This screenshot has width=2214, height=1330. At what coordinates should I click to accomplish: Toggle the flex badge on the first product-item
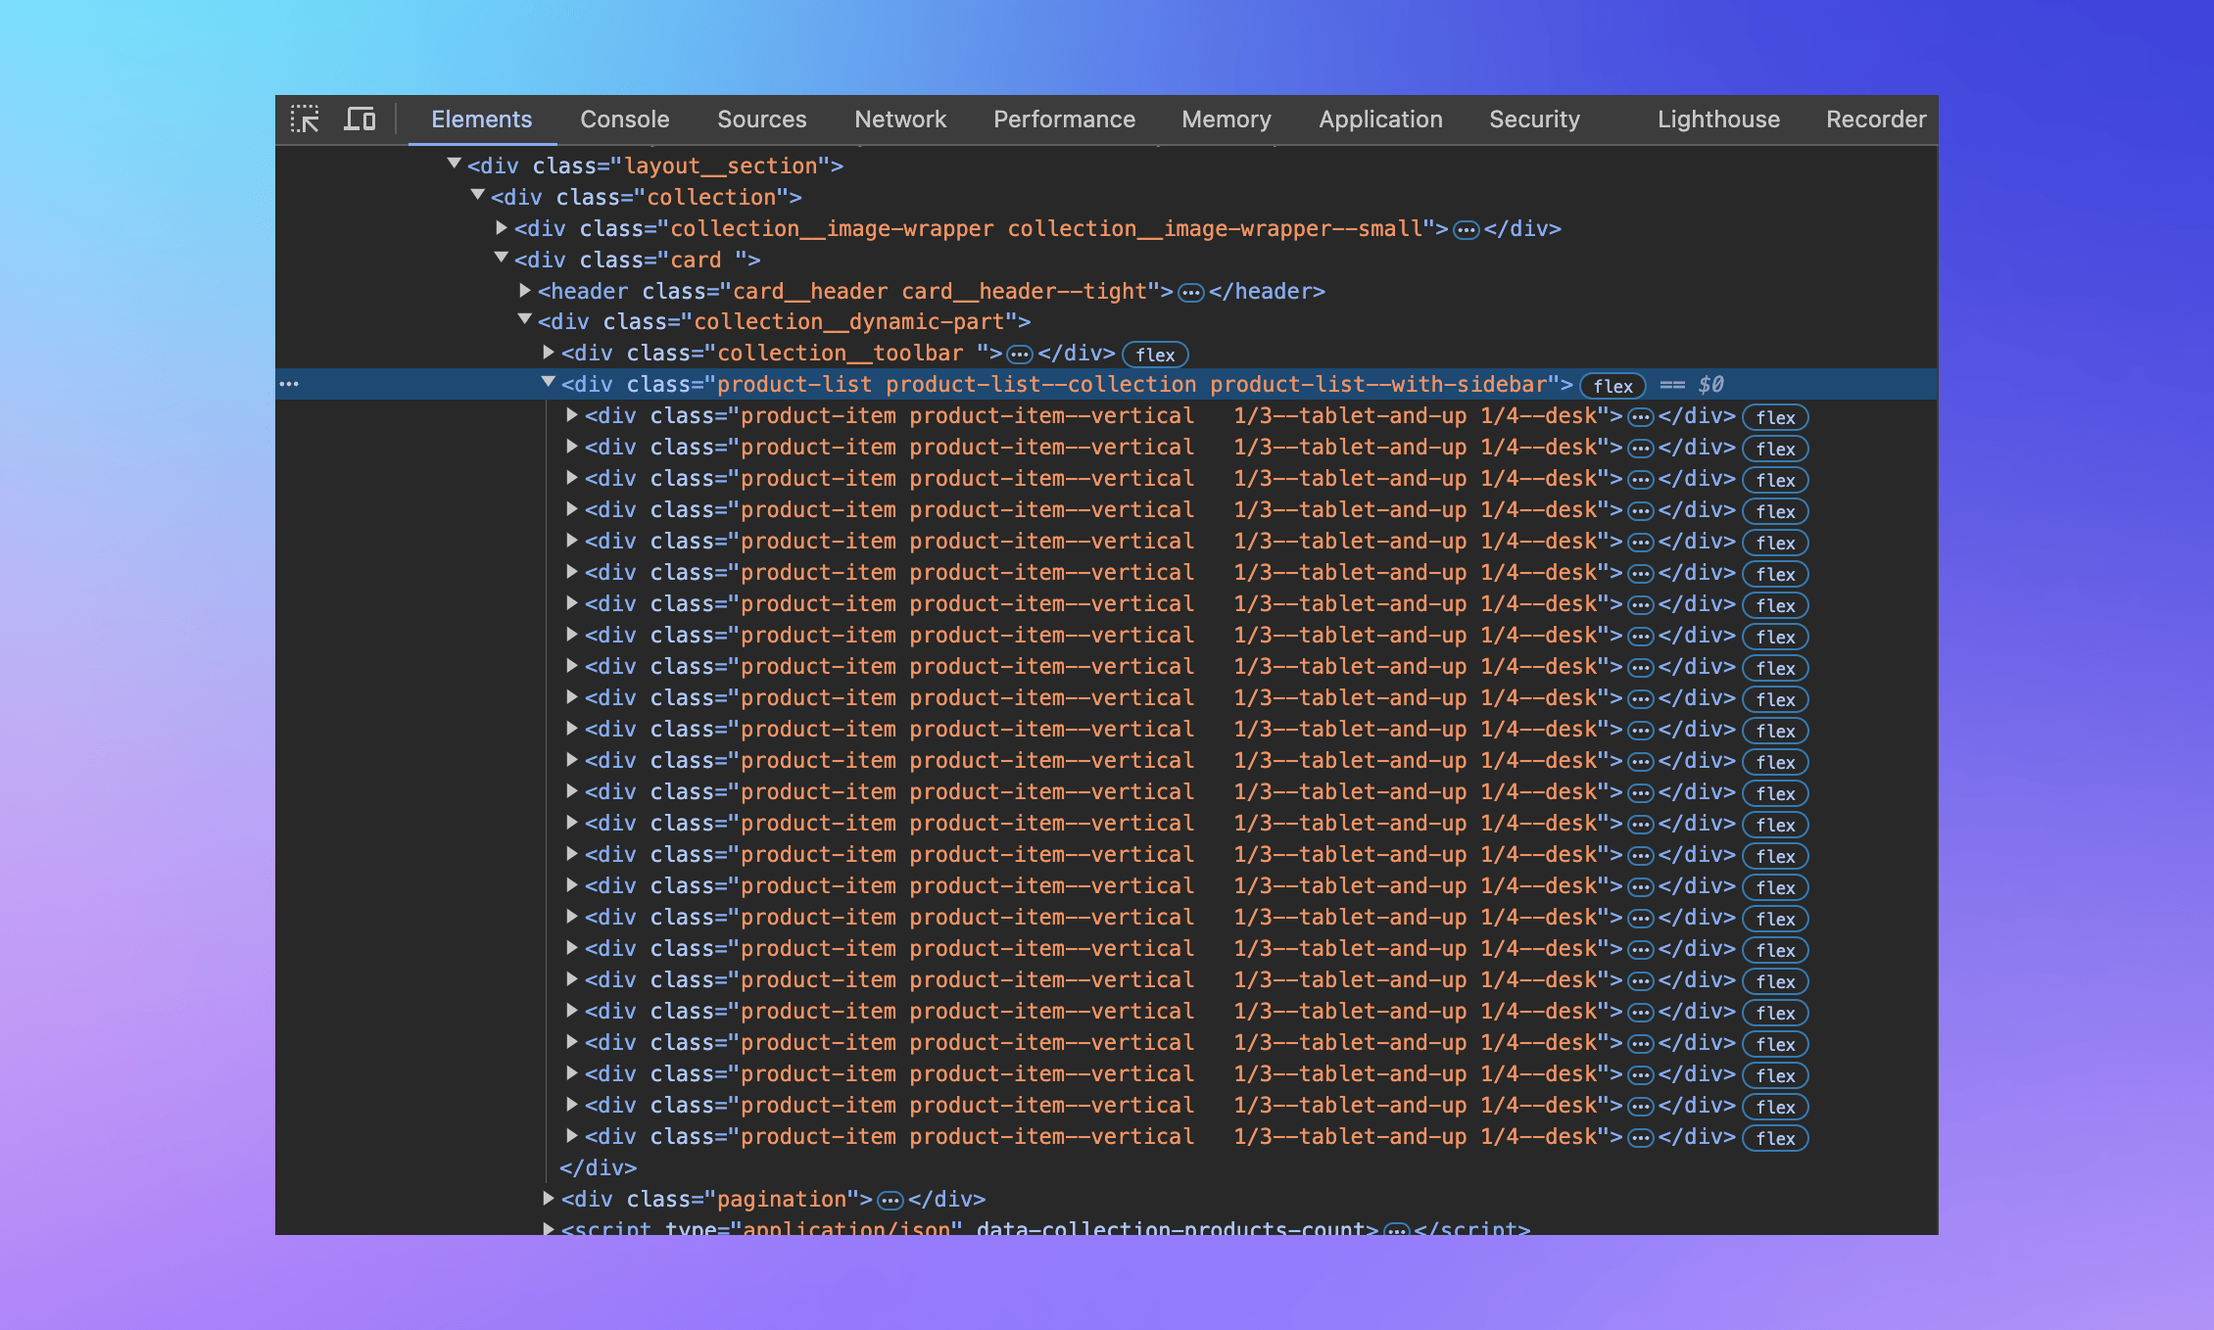1775,416
